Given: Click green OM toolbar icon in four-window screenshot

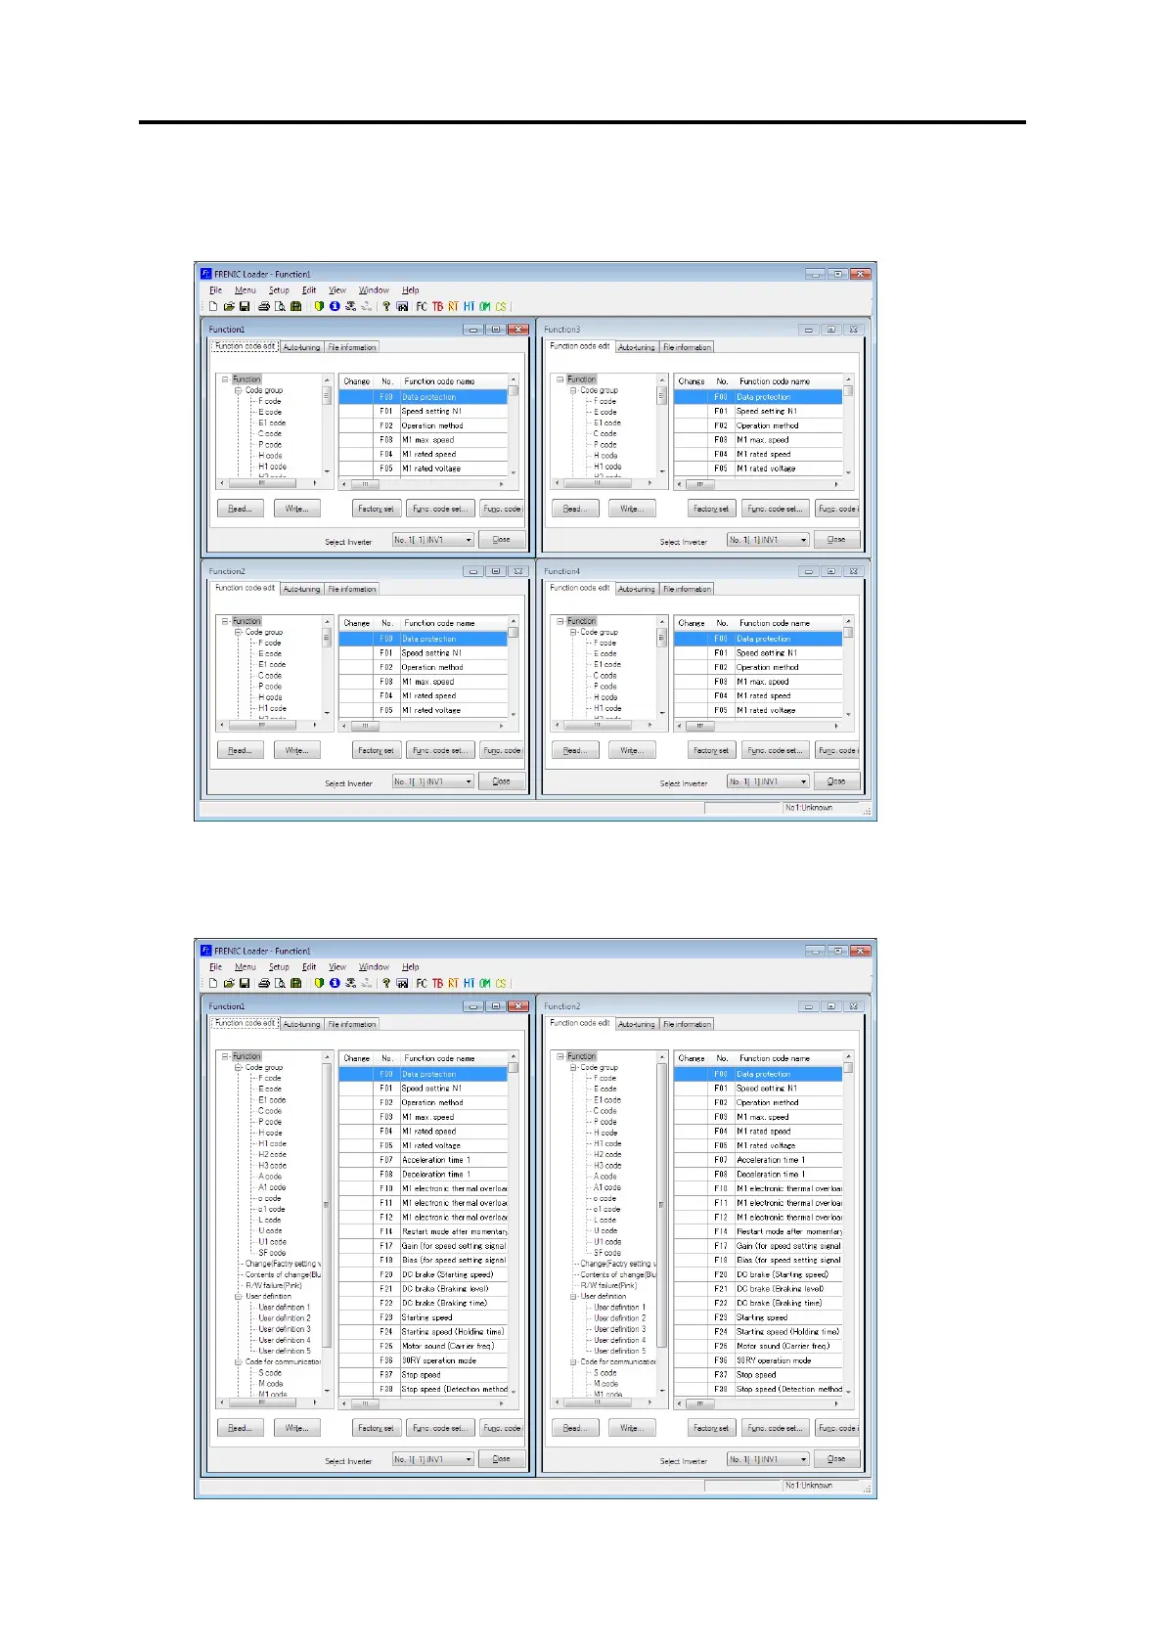Looking at the screenshot, I should coord(484,306).
